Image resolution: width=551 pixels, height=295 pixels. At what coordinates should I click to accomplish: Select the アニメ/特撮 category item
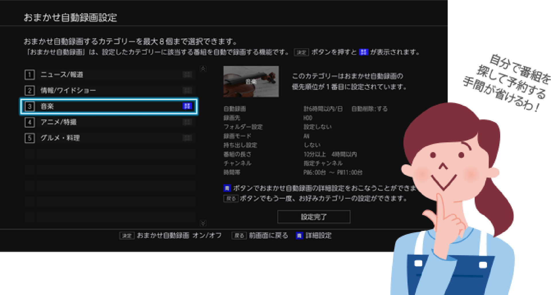(x=59, y=122)
